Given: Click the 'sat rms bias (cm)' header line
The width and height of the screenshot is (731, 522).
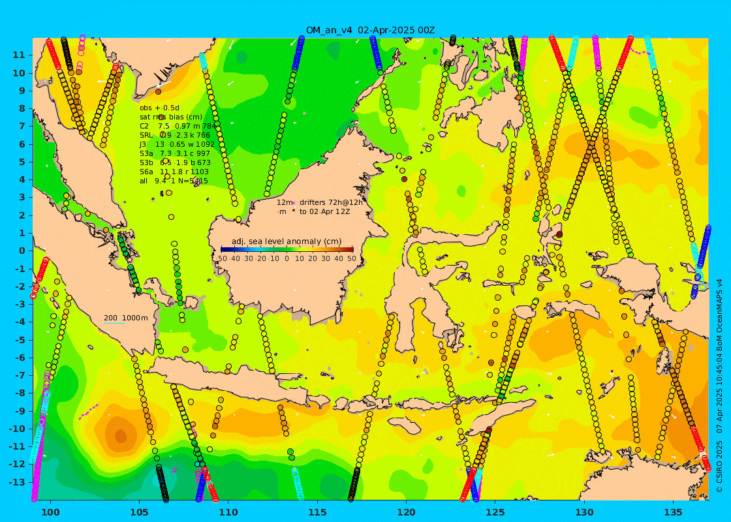Looking at the screenshot, I should [171, 117].
